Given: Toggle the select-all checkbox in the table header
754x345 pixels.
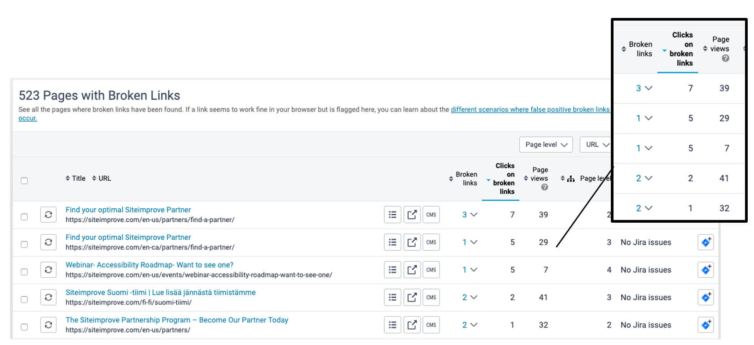Looking at the screenshot, I should (x=24, y=181).
